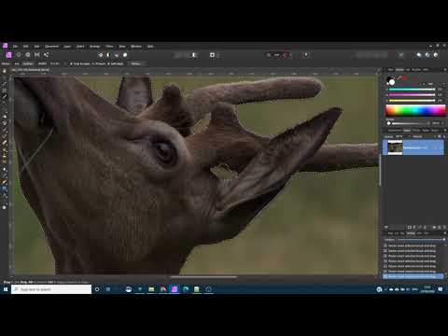The width and height of the screenshot is (448, 336).
Task: Switch to the Tone Mapping persona
Action: 37,55
